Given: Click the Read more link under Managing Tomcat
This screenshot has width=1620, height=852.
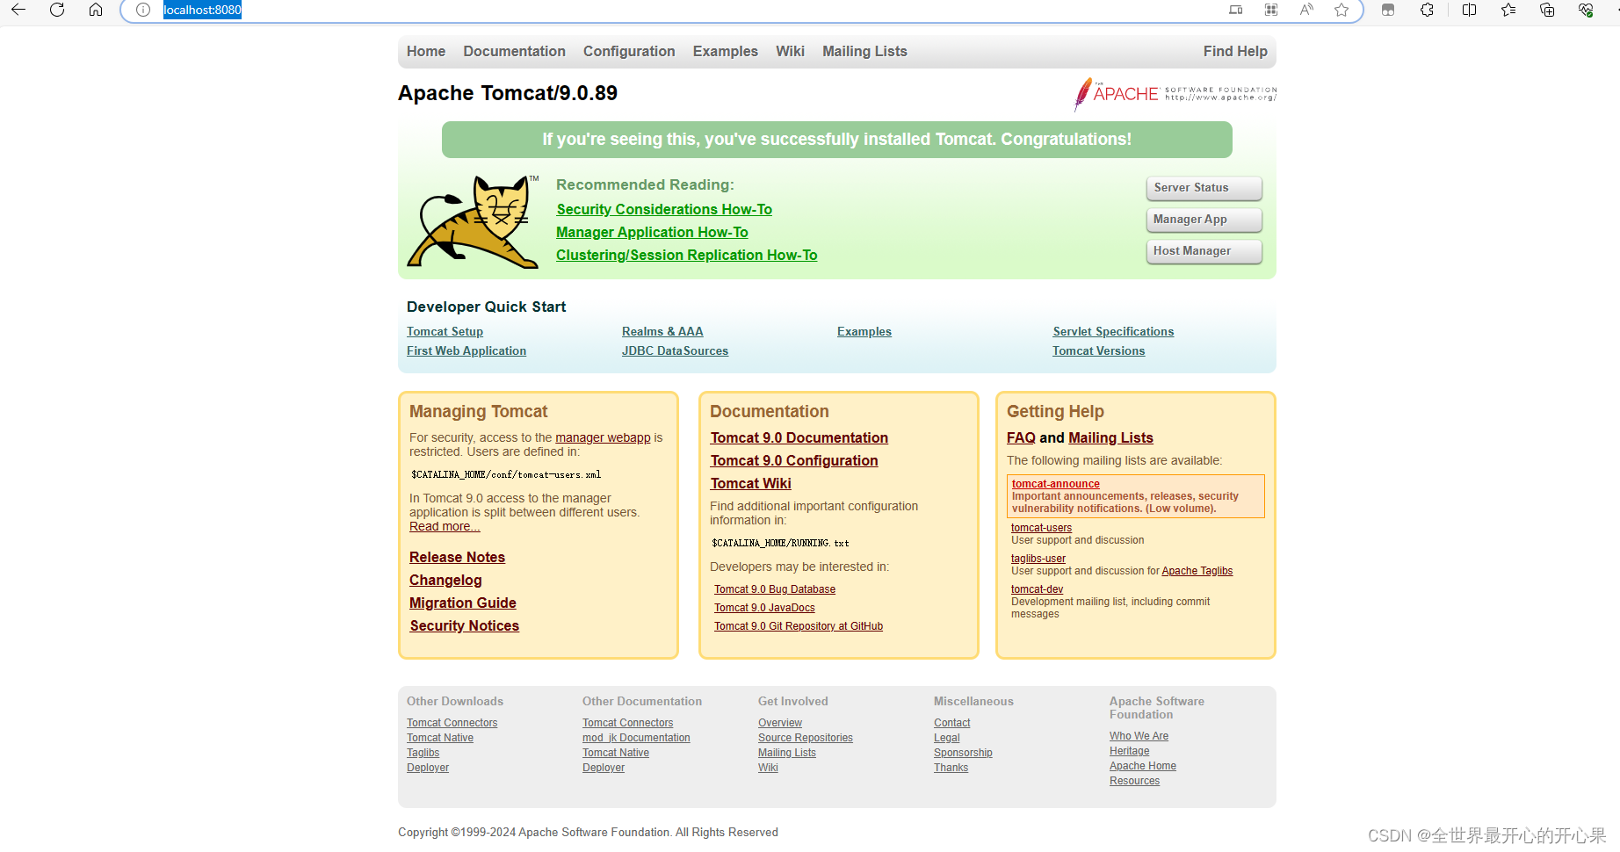Looking at the screenshot, I should click(x=445, y=526).
